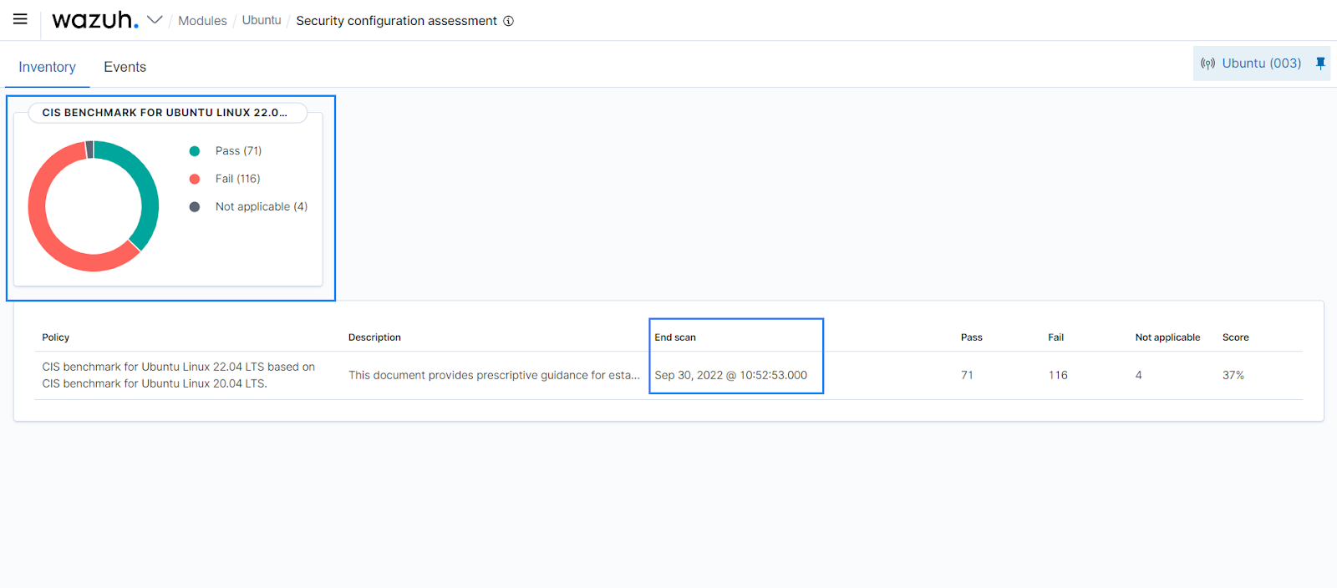Open the Ubuntu breadcrumb link
Screen dimensions: 1337x588
[x=262, y=20]
